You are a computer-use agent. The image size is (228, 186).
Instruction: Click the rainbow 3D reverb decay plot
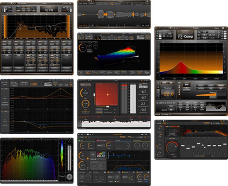pyautogui.click(x=116, y=54)
